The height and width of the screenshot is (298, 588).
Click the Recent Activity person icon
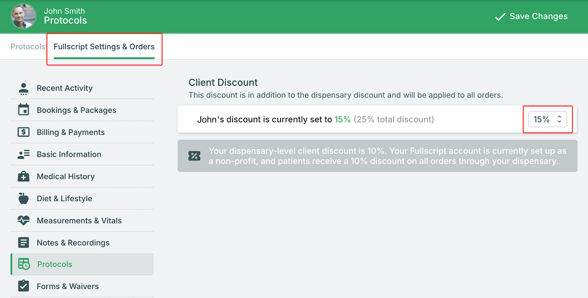tap(24, 89)
